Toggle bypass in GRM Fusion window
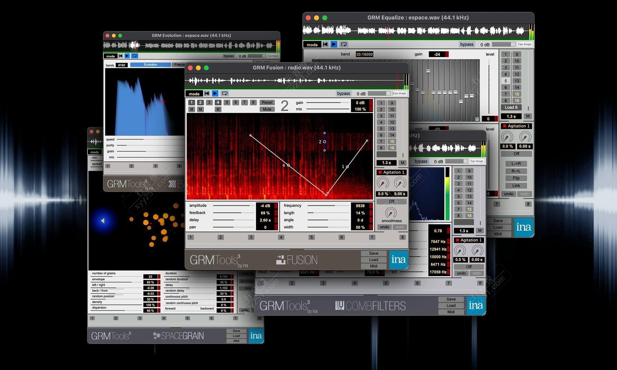The image size is (617, 370). [343, 94]
